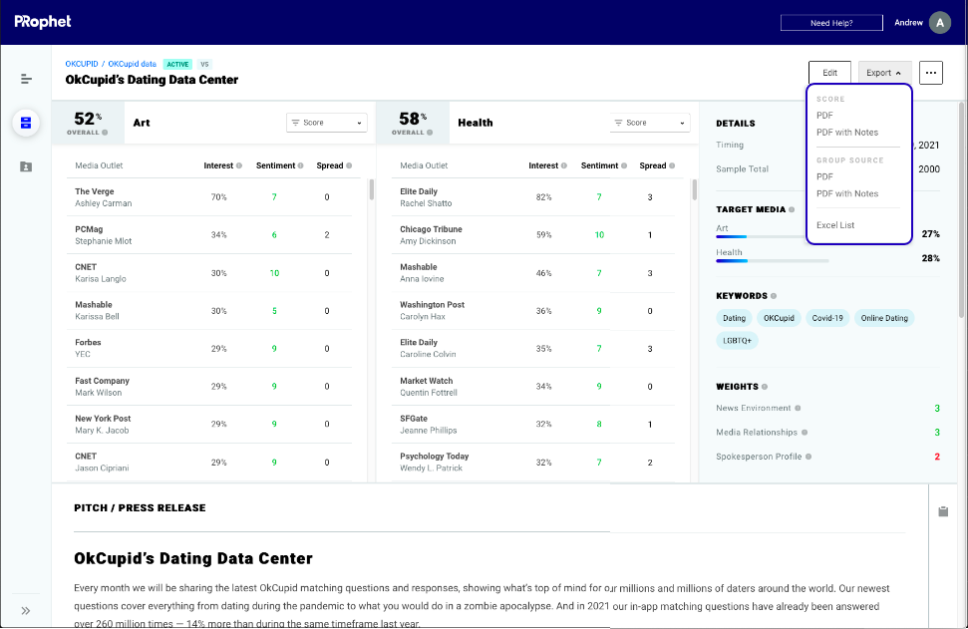
Task: Select New York Post Mary K. Jacob row
Action: click(x=209, y=424)
